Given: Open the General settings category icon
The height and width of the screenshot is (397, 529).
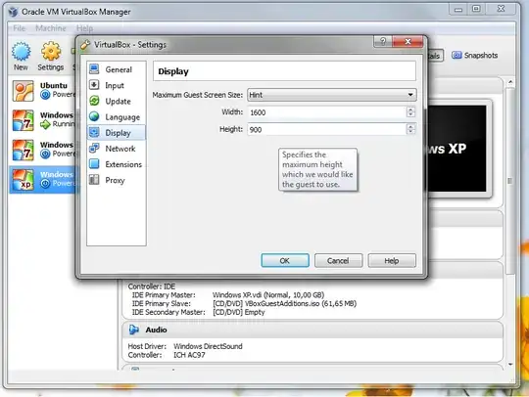Looking at the screenshot, I should click(94, 69).
